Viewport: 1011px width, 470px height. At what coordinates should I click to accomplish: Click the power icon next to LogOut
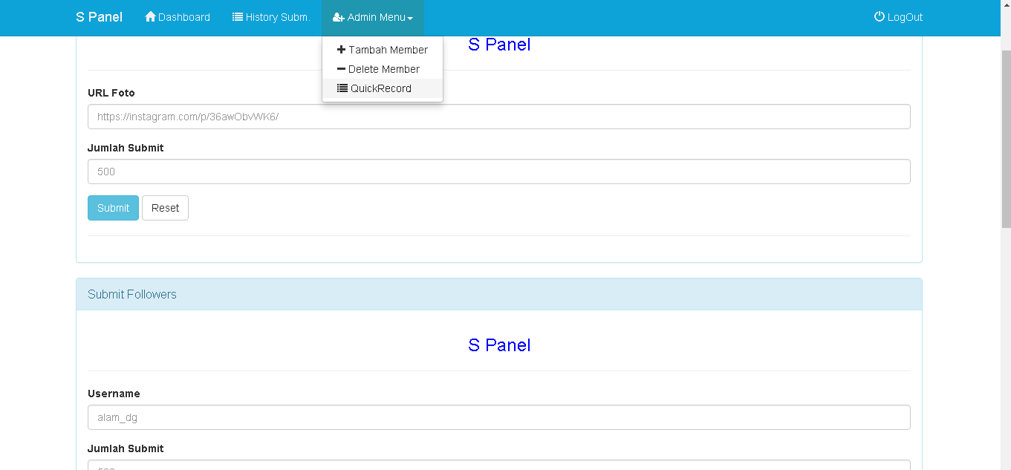(x=878, y=16)
